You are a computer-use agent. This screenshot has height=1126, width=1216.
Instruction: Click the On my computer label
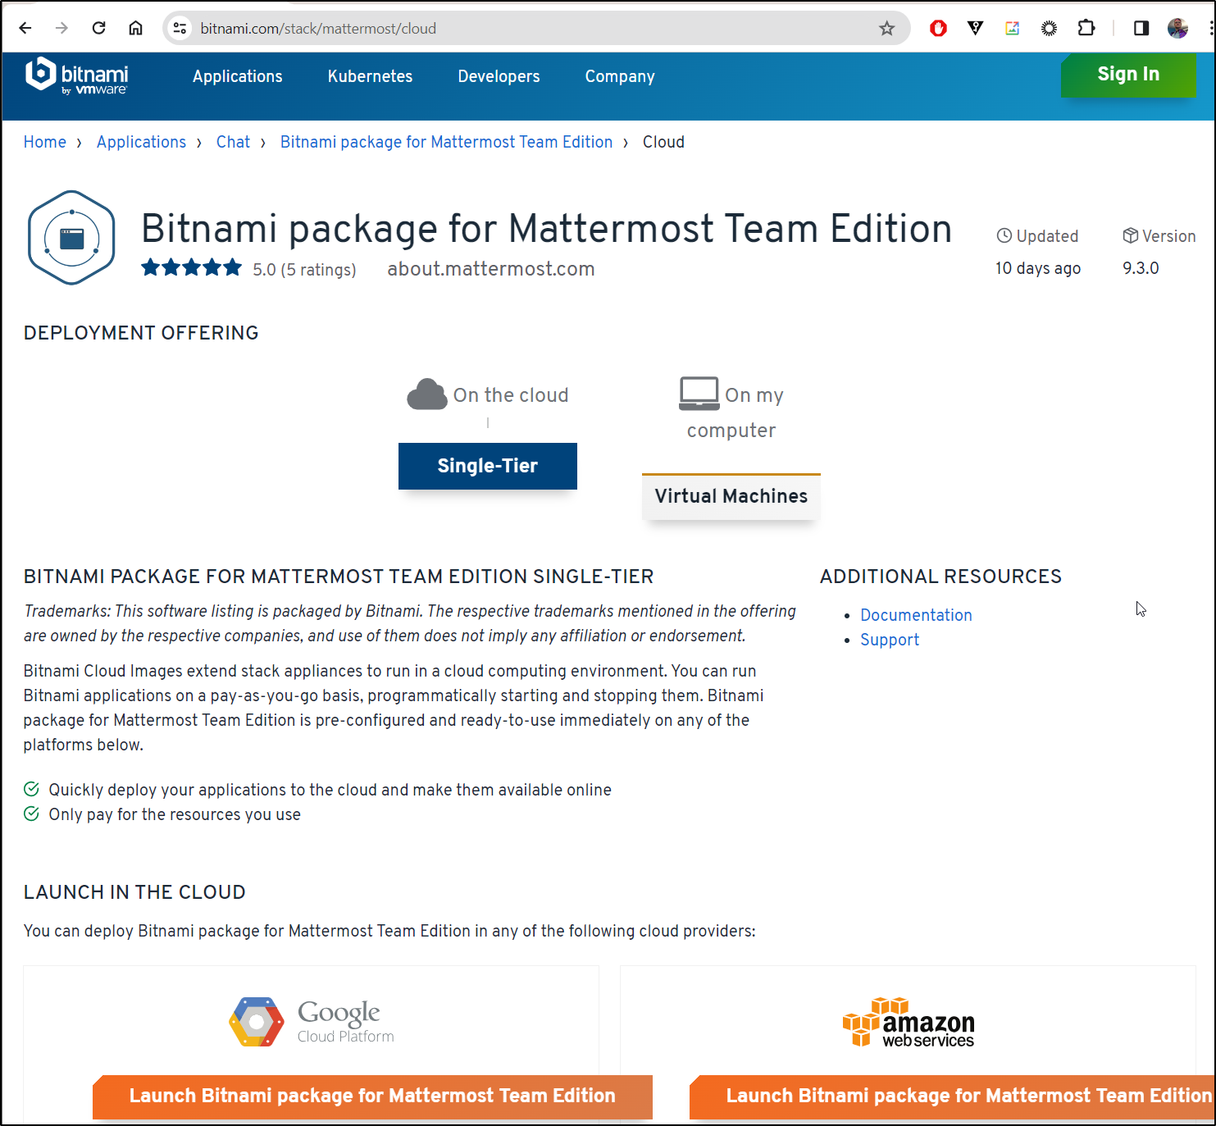735,413
